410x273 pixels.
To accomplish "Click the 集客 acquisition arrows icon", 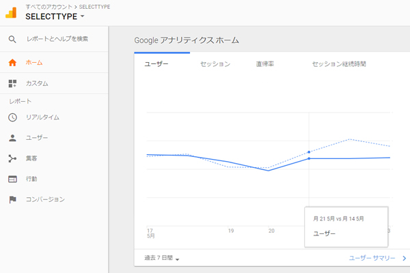I will tap(12, 158).
